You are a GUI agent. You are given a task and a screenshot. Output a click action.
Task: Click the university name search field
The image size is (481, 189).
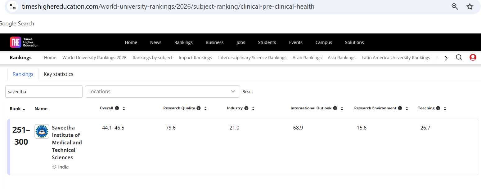[44, 91]
